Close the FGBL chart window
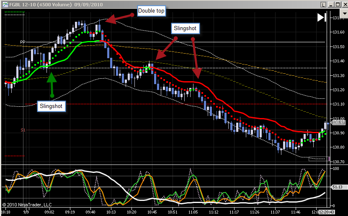Viewport: 348px width, 216px height. click(345, 5)
